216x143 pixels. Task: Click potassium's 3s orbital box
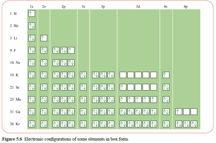(x=83, y=75)
